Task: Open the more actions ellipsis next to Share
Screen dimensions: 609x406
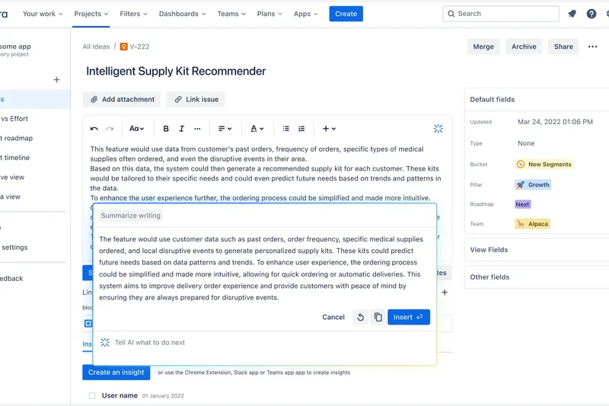Action: pos(593,46)
